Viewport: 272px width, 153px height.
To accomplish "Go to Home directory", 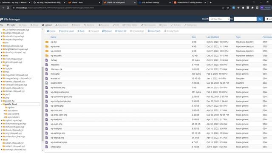I will click(51, 31).
